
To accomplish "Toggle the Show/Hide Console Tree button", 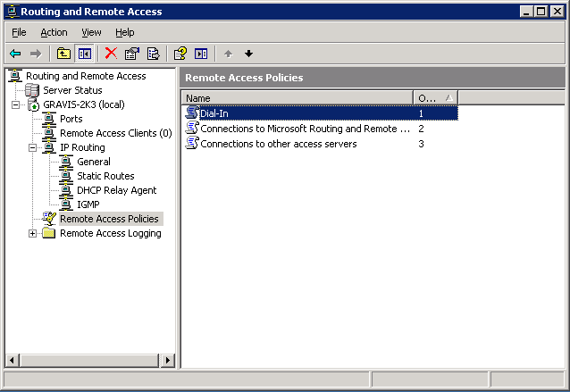I will [x=84, y=54].
